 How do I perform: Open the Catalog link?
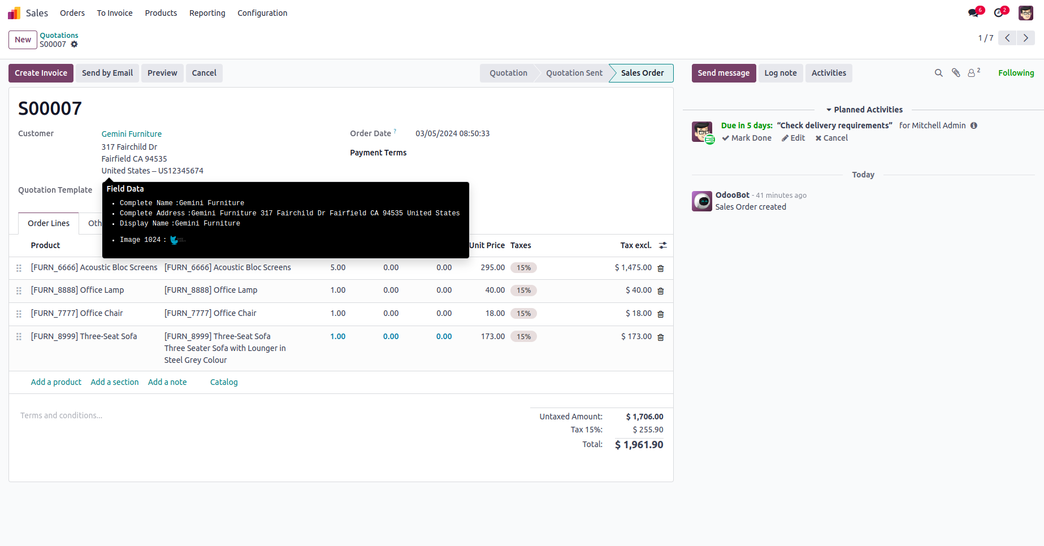[x=224, y=382]
